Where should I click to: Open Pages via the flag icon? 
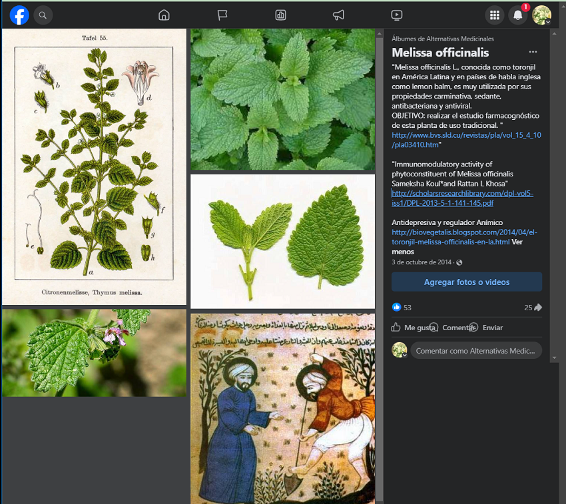(222, 15)
